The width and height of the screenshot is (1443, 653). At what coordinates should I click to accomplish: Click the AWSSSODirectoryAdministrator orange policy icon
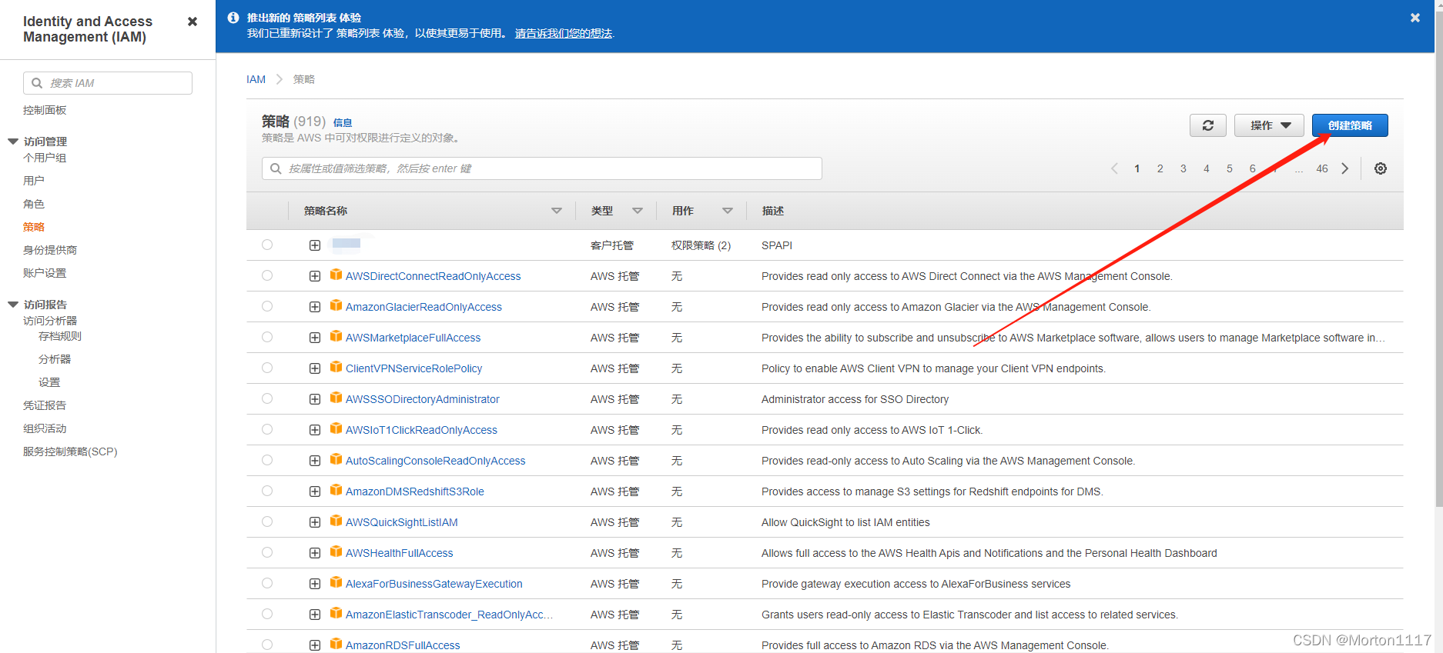[x=336, y=398]
